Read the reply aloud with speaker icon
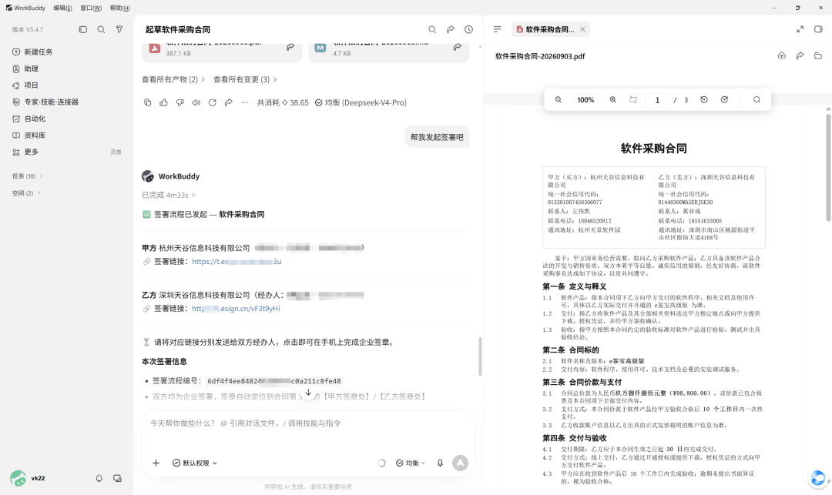 click(196, 103)
